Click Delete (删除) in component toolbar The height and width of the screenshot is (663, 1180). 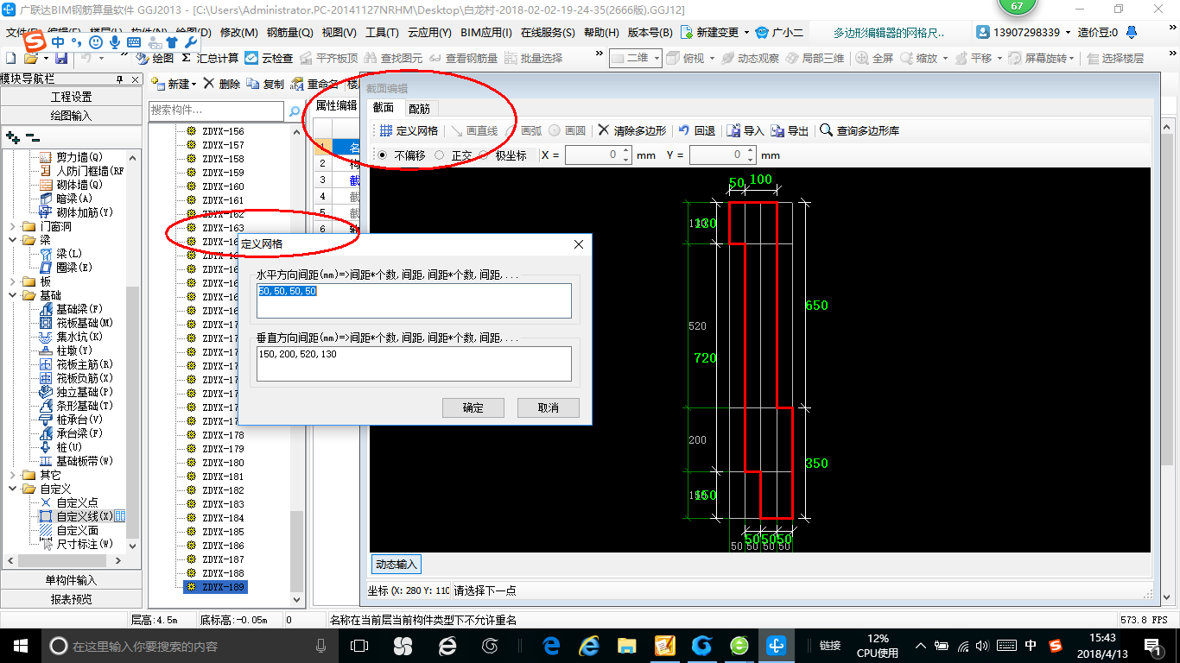tap(222, 85)
